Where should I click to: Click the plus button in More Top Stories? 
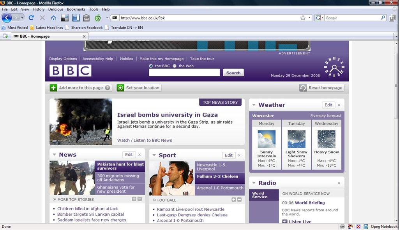click(134, 199)
